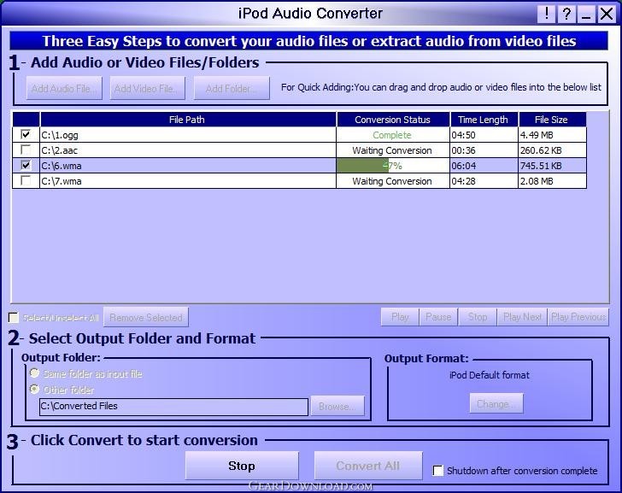
Task: Toggle the Select/Unselect All checkbox
Action: coord(14,317)
